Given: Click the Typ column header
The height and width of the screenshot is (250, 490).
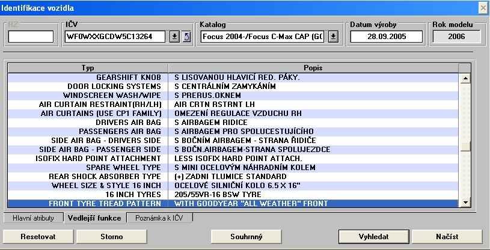Looking at the screenshot, I should (88, 68).
